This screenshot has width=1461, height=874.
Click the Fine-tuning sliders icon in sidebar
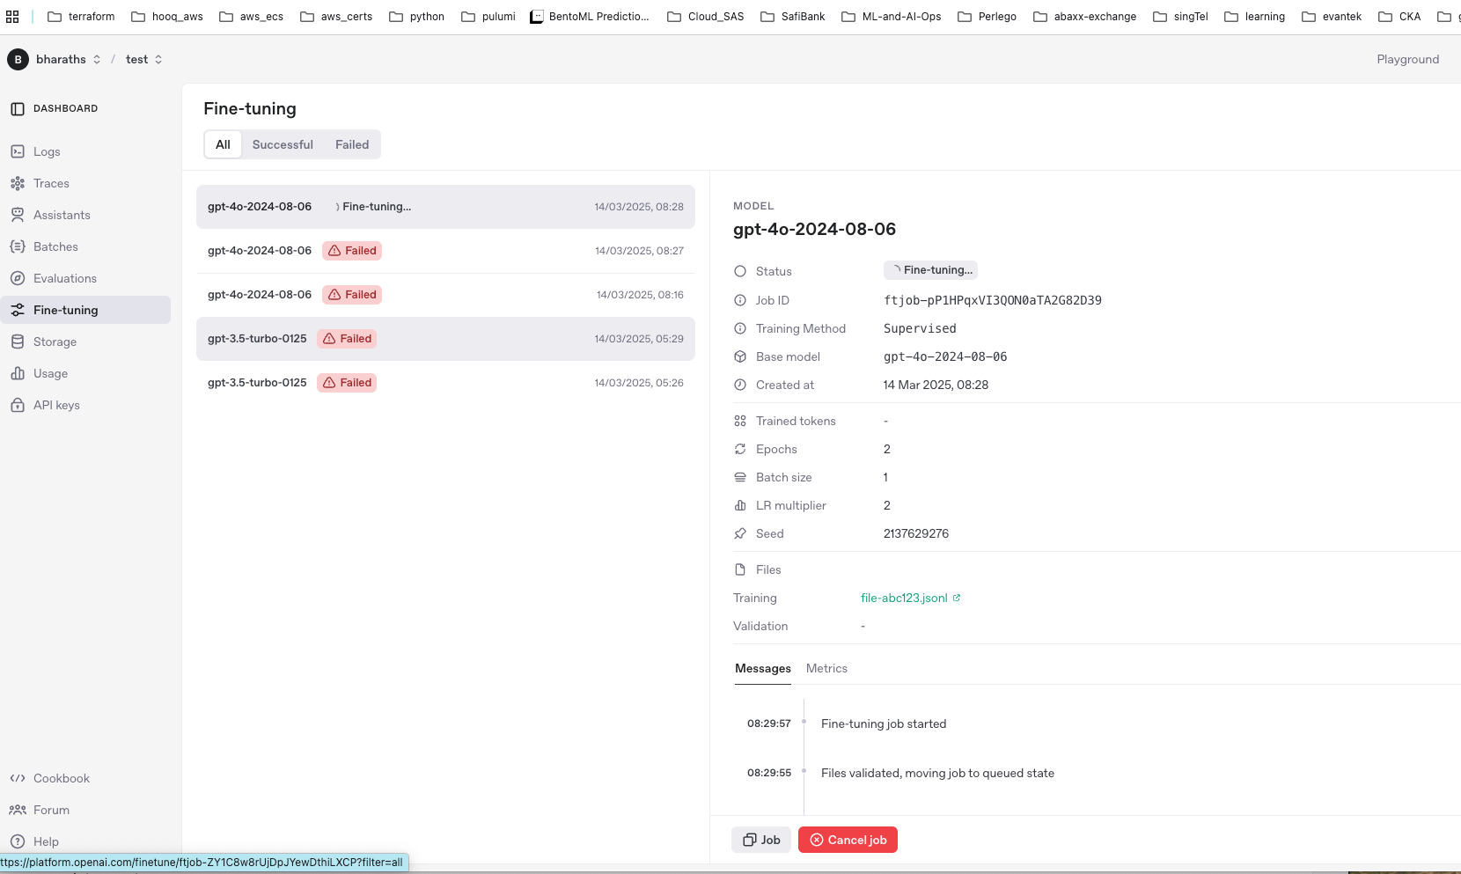pos(18,310)
